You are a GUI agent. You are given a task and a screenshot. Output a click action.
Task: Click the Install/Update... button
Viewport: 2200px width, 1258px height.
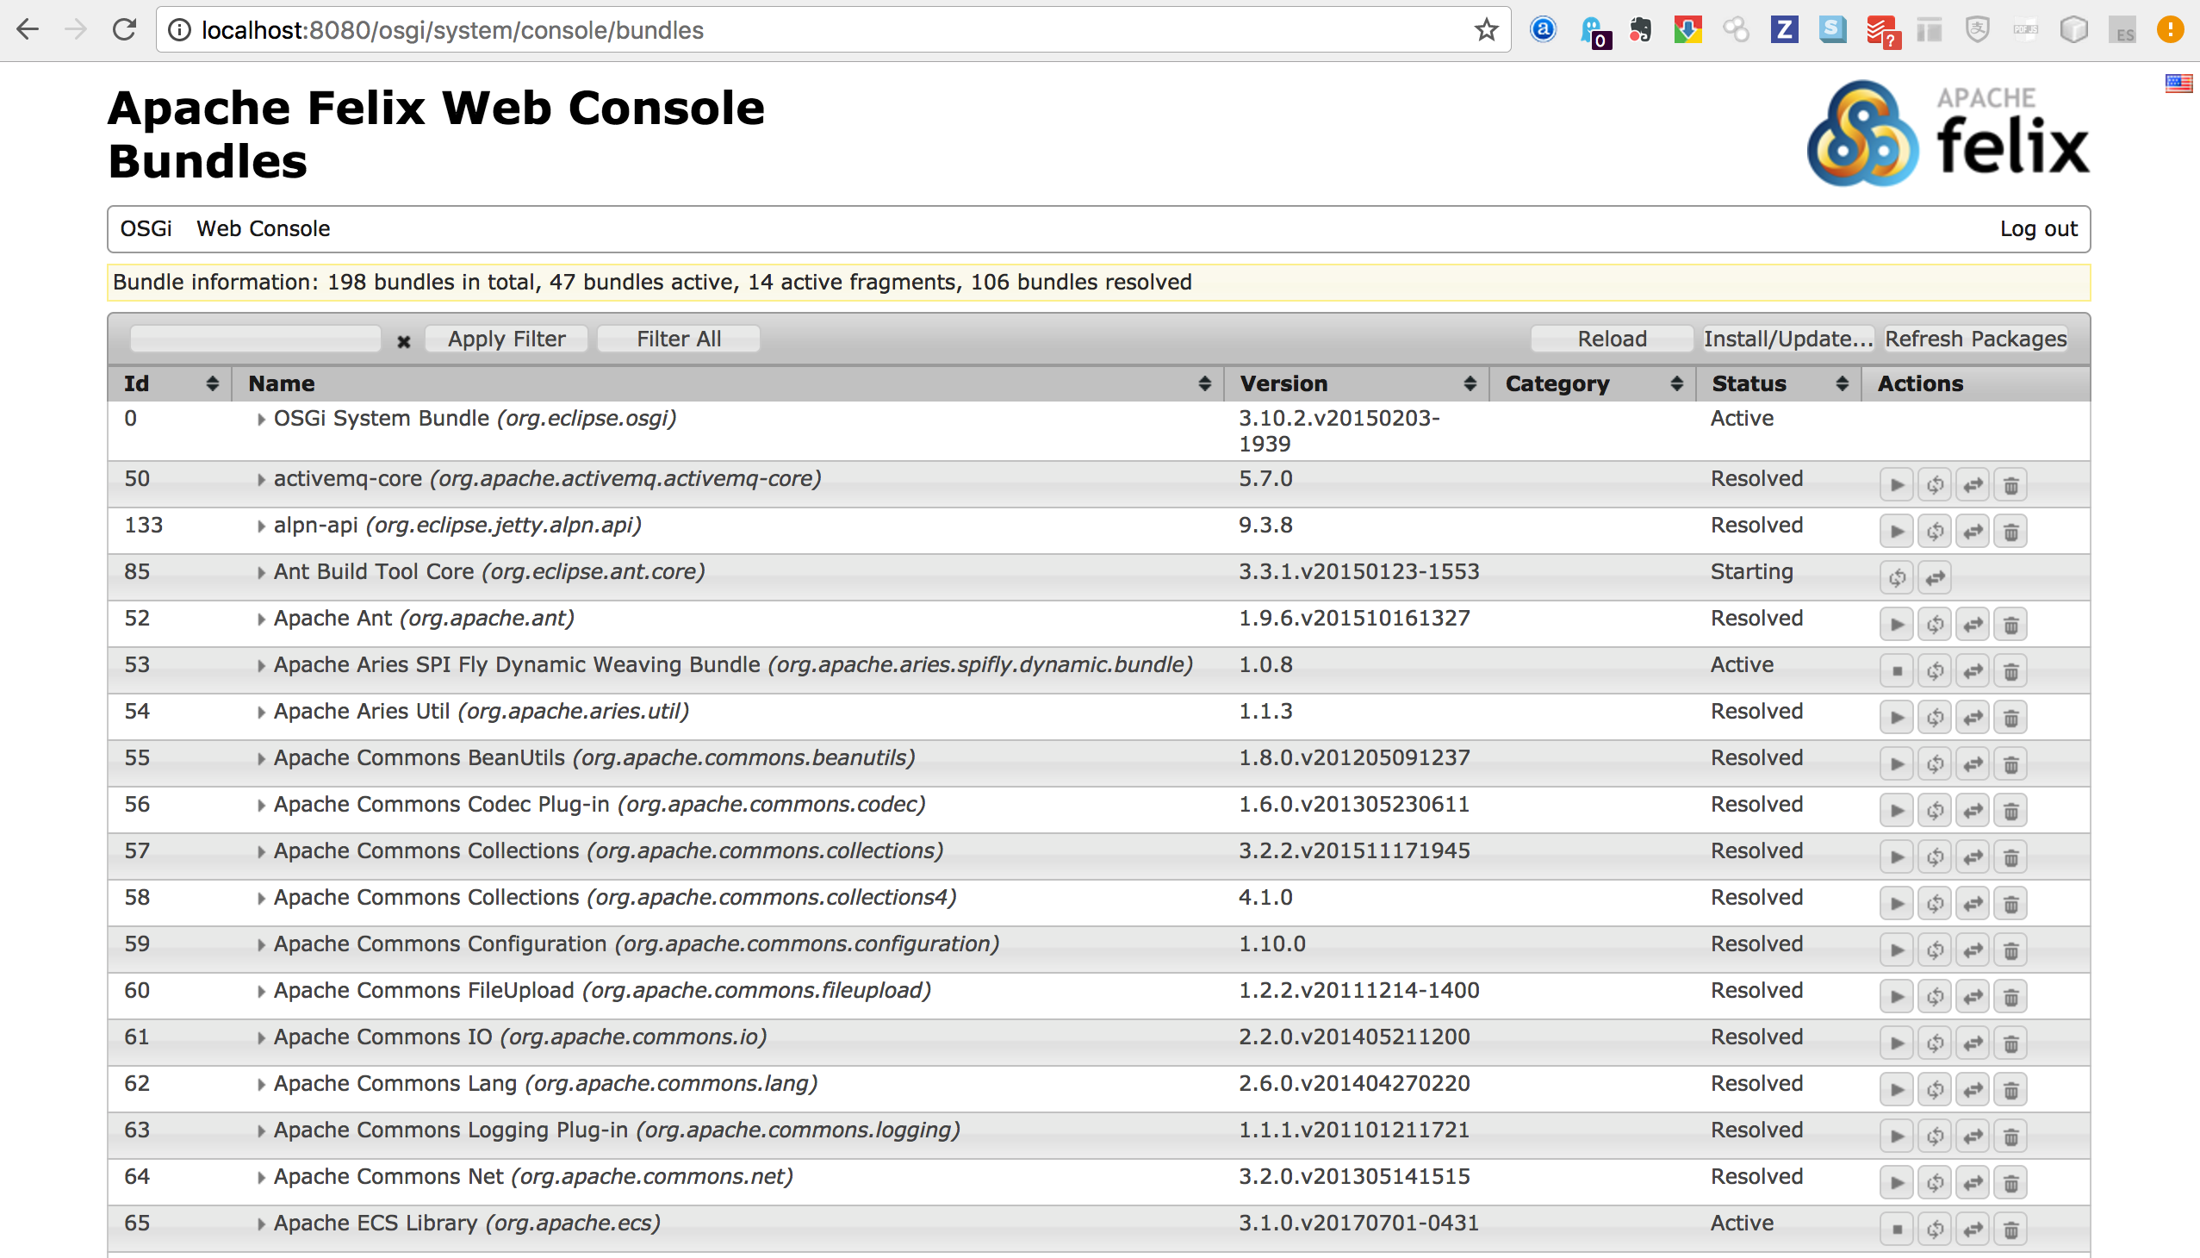tap(1787, 339)
